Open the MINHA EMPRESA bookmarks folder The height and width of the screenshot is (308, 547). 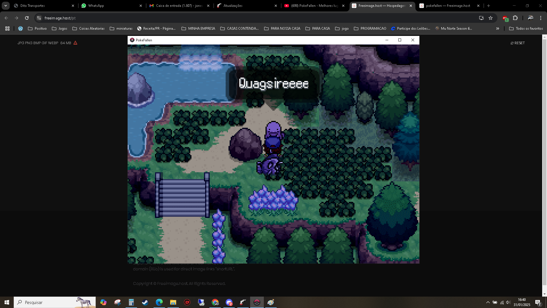(198, 29)
